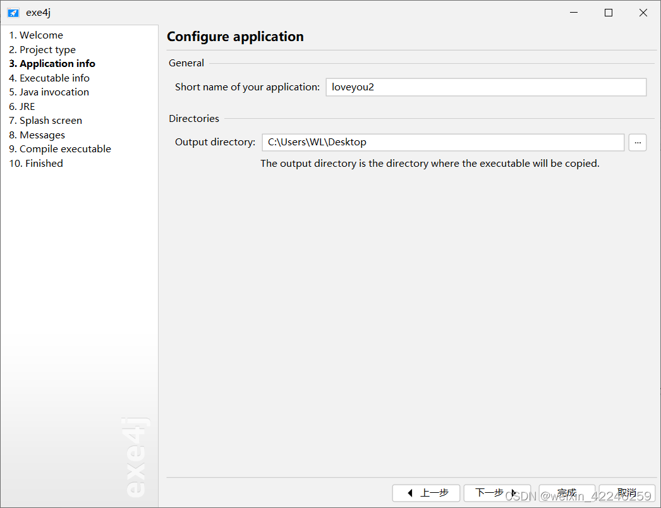661x508 pixels.
Task: Click the exe4j rocket app icon
Action: (13, 13)
